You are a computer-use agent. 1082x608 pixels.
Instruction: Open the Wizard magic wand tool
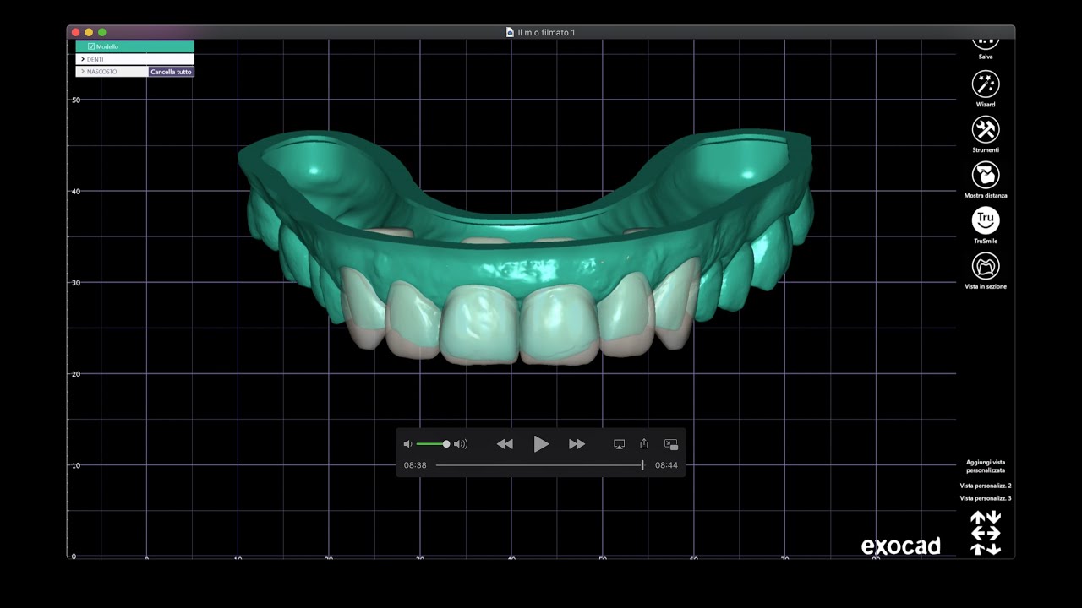tap(986, 84)
